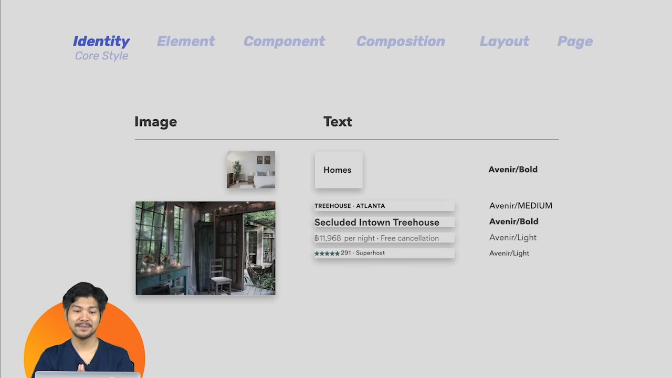This screenshot has height=378, width=672.
Task: Switch to the Page section
Action: point(575,41)
